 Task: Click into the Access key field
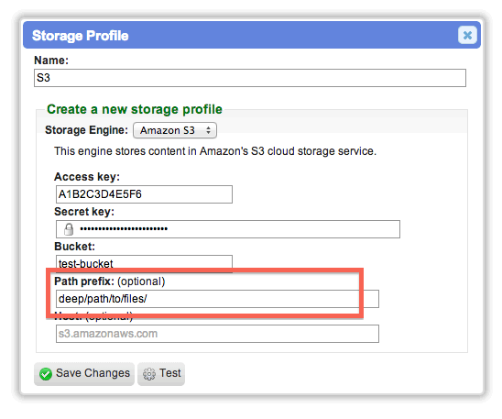coord(144,194)
